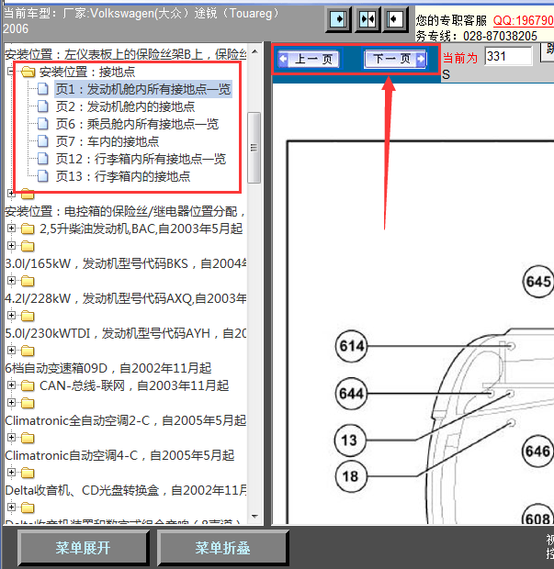Click folder icon above 3.0l/165kW BKS

[28, 246]
